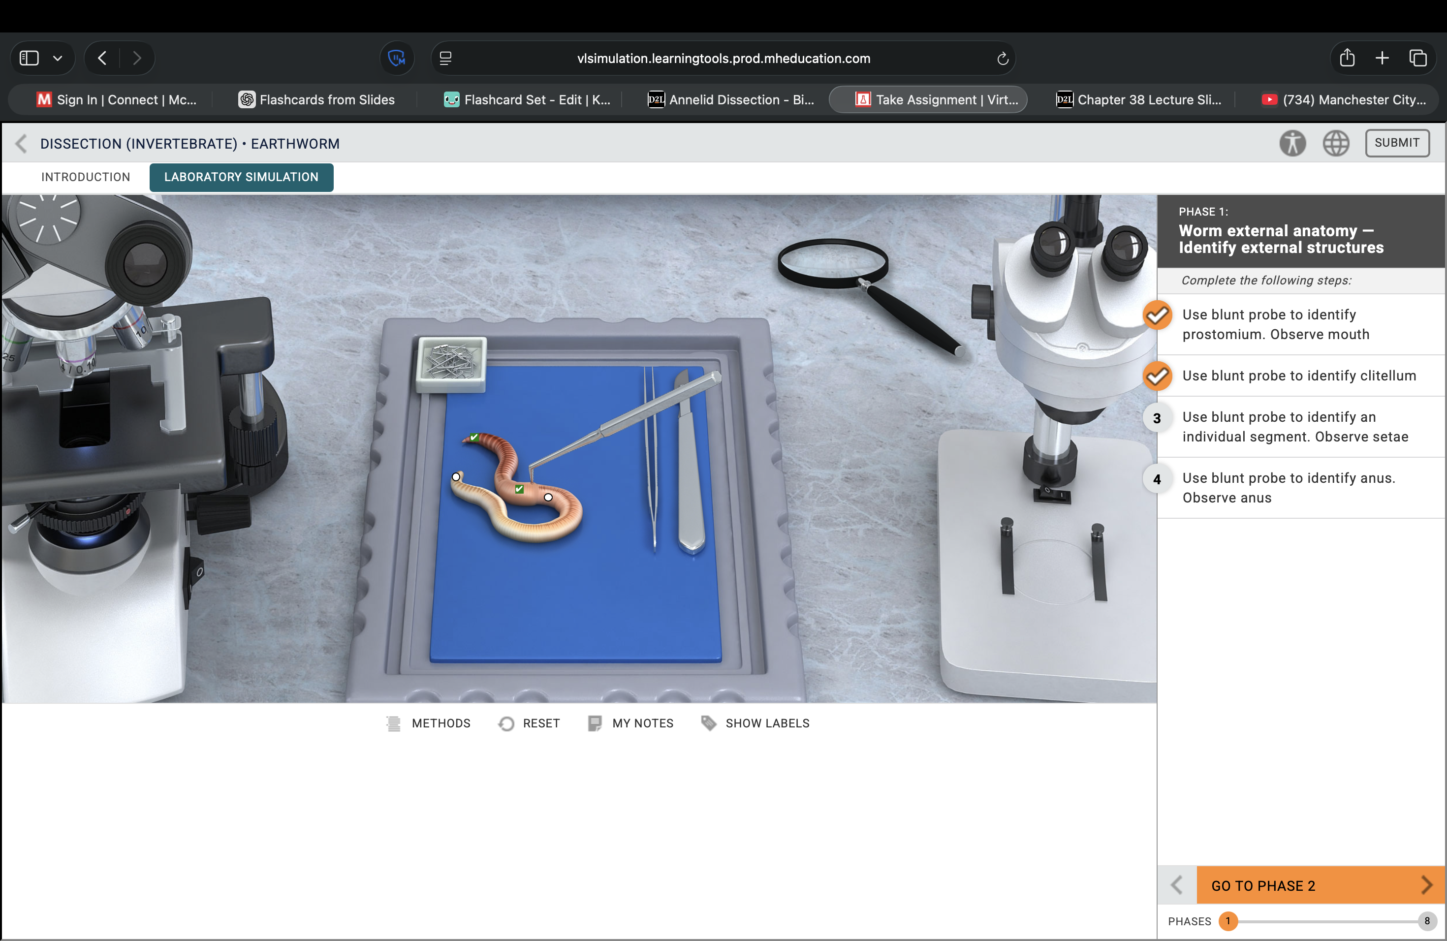1447x941 pixels.
Task: Click previous phase chevron arrow
Action: pos(1176,885)
